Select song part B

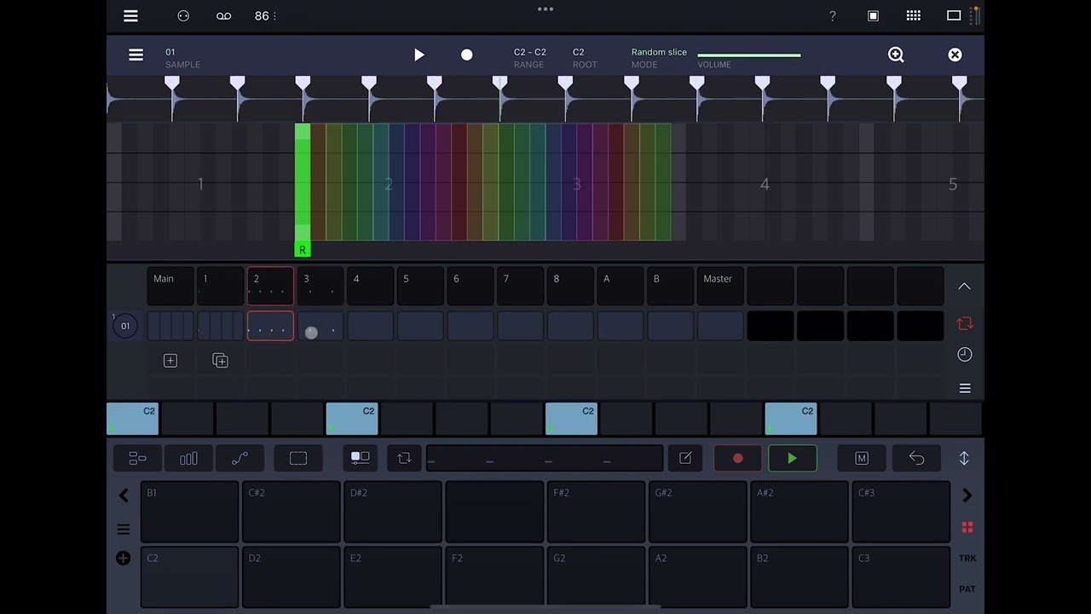click(670, 287)
